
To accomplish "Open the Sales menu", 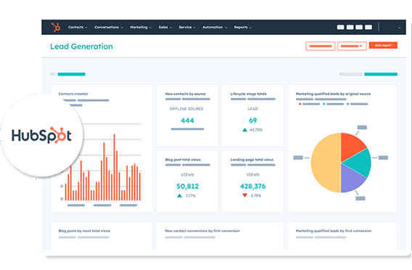I will (165, 27).
